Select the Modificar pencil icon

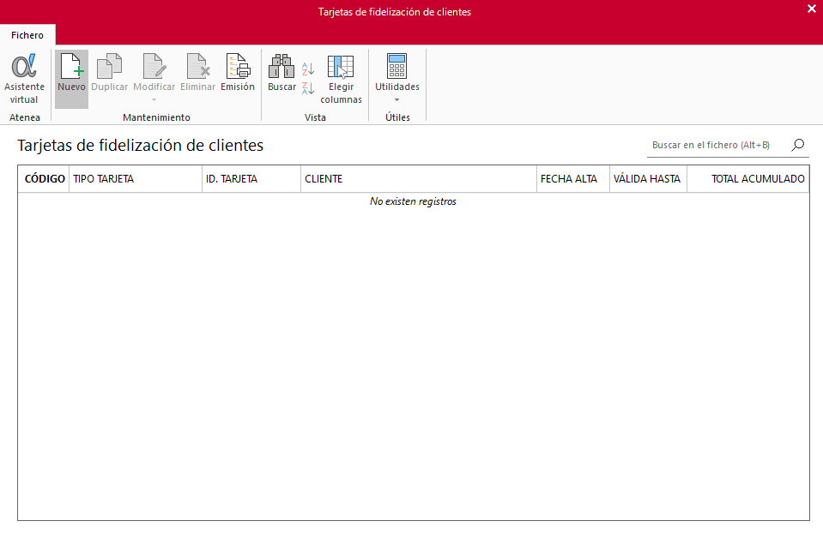[x=154, y=66]
